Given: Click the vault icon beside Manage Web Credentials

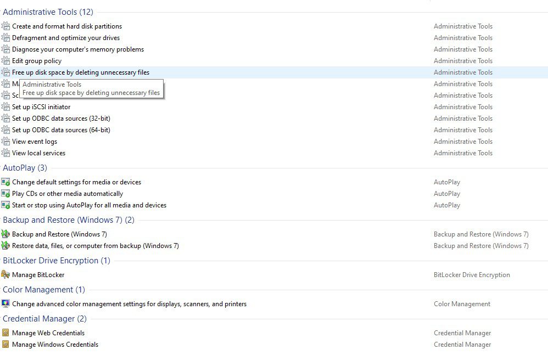Looking at the screenshot, I should 5,333.
